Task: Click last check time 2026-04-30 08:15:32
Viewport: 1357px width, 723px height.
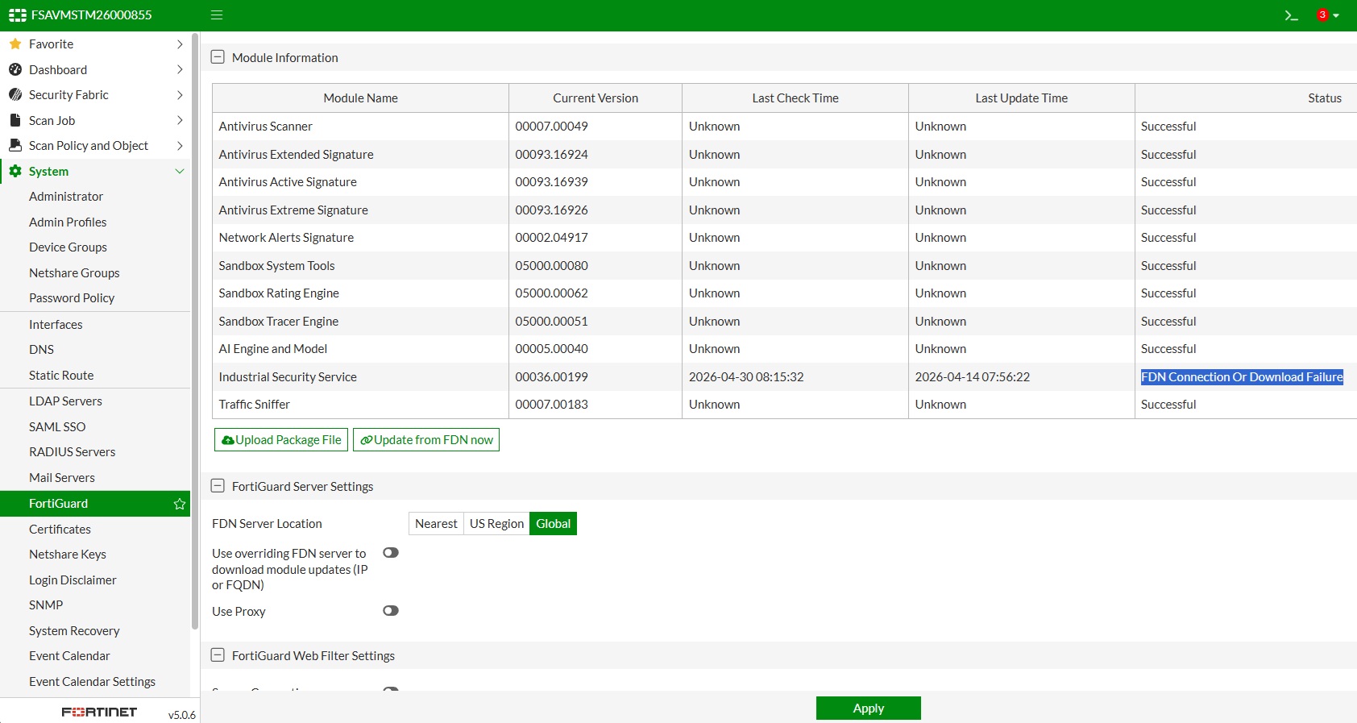Action: pyautogui.click(x=746, y=377)
